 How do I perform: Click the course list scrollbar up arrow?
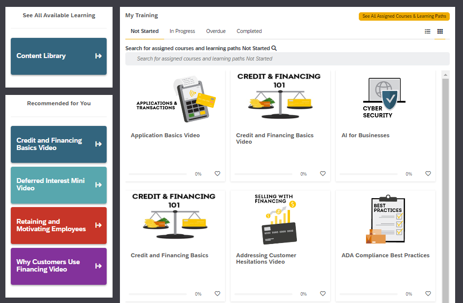445,75
